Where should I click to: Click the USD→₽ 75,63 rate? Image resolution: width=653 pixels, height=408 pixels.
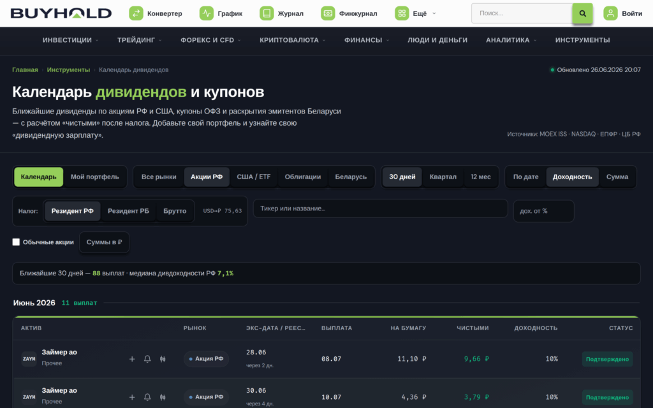click(x=223, y=211)
